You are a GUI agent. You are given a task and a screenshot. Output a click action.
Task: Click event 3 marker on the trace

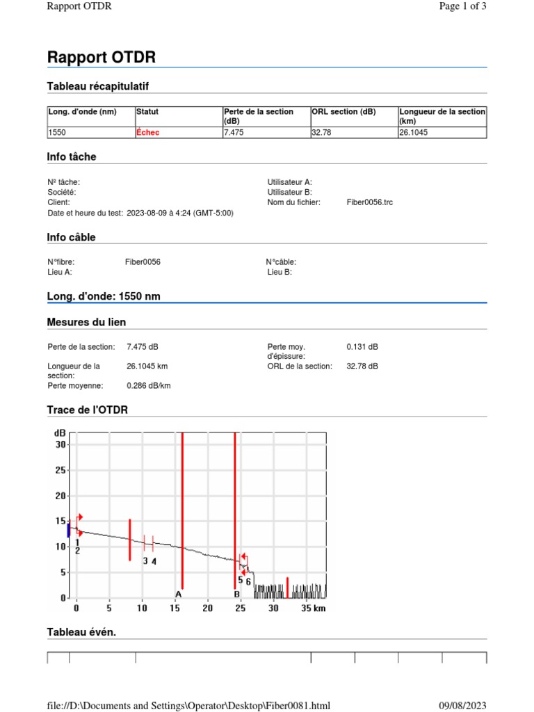(145, 542)
